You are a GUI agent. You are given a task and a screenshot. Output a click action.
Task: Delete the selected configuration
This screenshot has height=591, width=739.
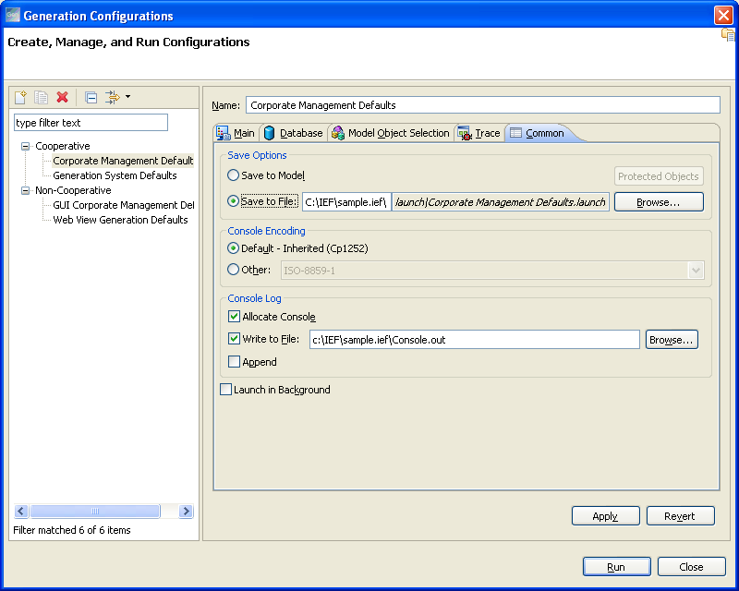[61, 97]
